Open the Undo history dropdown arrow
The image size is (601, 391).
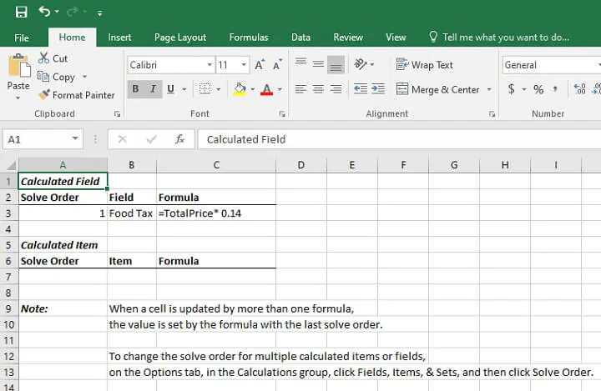(x=57, y=12)
